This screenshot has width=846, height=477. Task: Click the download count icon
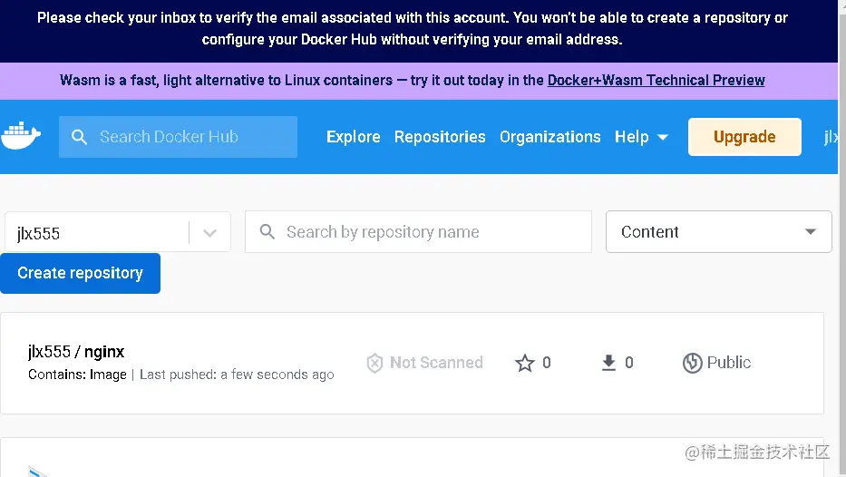(x=608, y=363)
